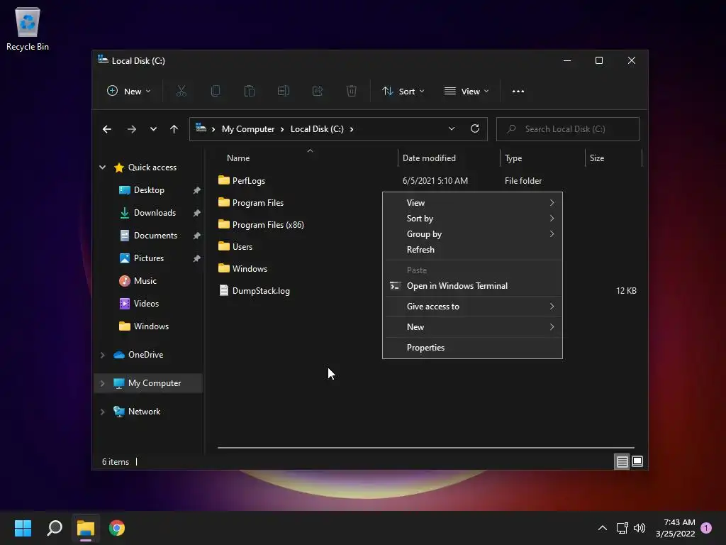Expand the My Computer tree node
The width and height of the screenshot is (726, 545).
click(102, 383)
